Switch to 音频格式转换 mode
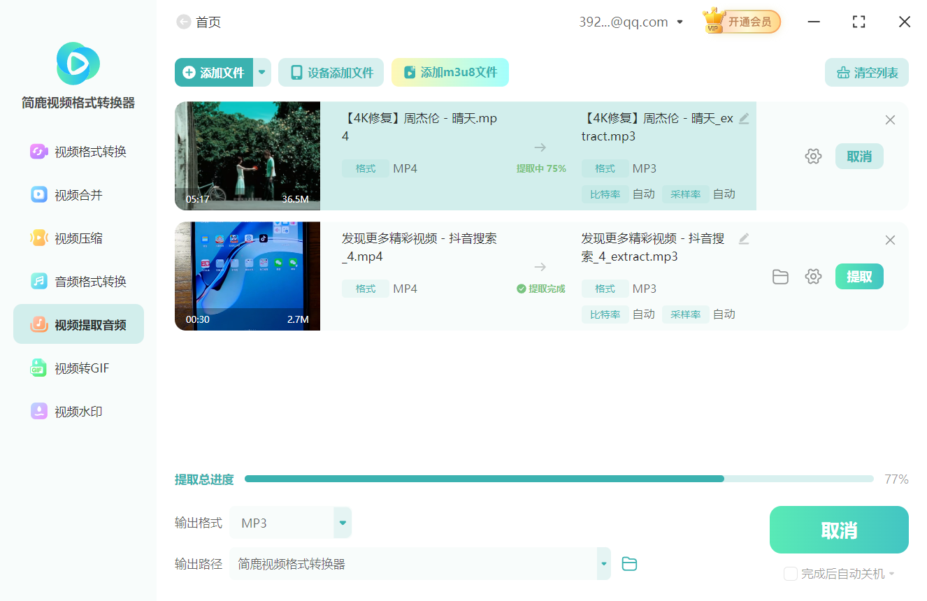 [x=78, y=281]
